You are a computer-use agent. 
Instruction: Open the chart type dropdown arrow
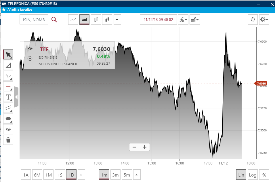[x=117, y=20]
